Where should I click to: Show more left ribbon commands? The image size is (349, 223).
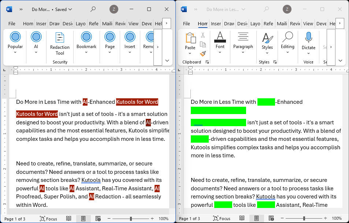(158, 47)
